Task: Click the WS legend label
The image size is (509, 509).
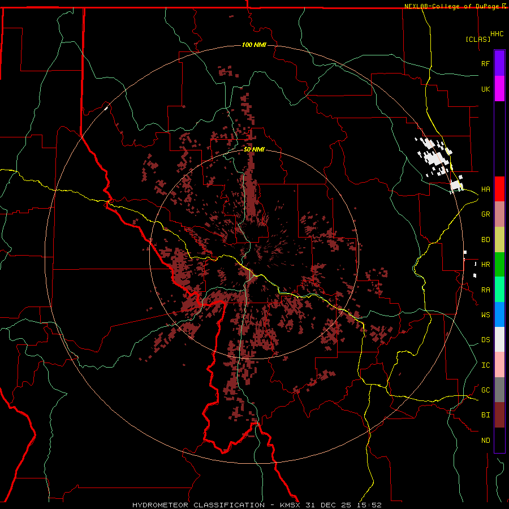Action: pyautogui.click(x=485, y=314)
